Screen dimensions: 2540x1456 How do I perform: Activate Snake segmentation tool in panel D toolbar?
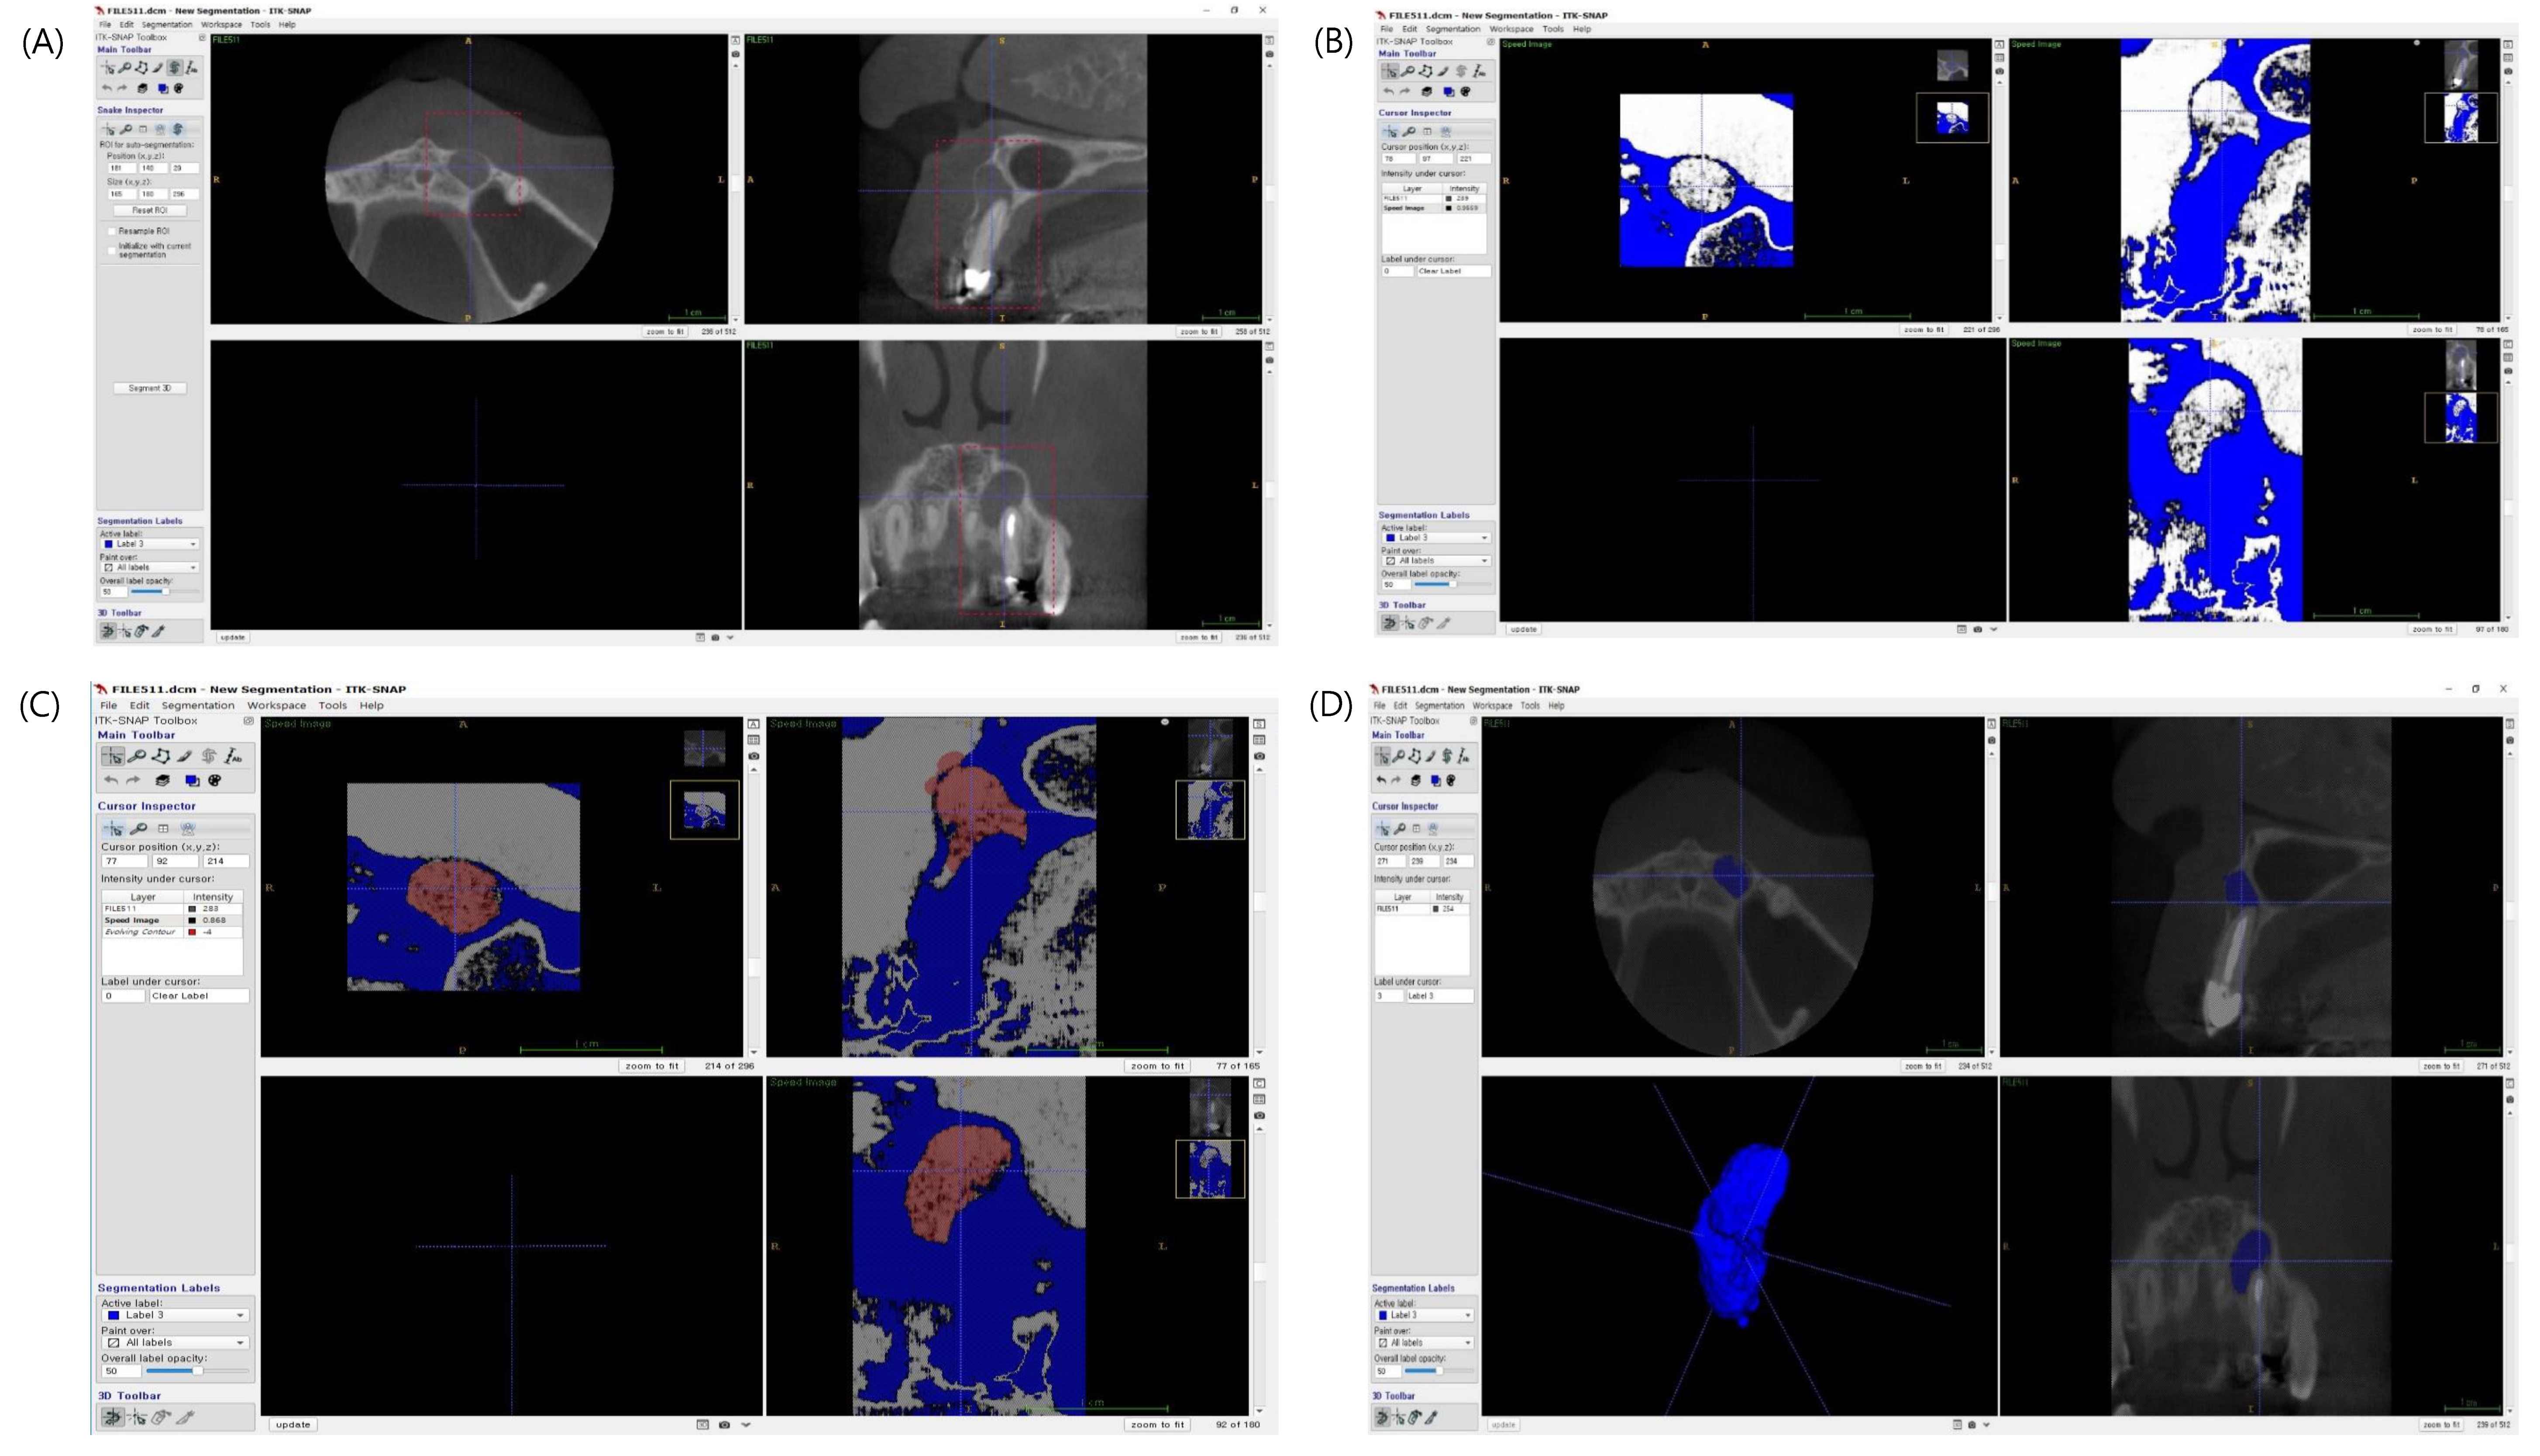click(x=1447, y=756)
